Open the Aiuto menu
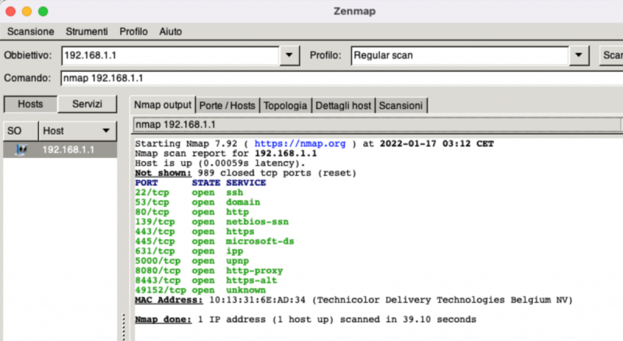Screen dimensions: 623x341 point(171,31)
